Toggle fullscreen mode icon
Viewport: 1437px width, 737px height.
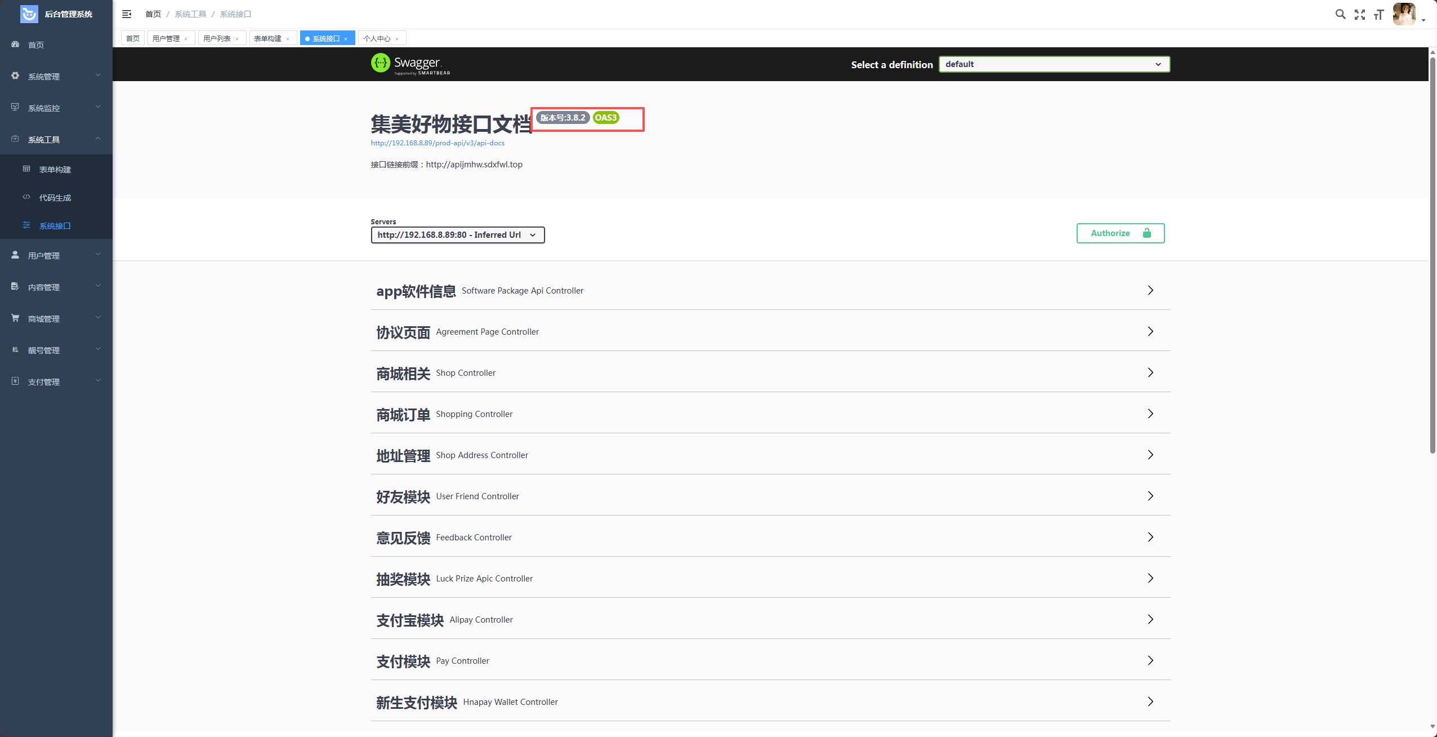pyautogui.click(x=1360, y=15)
